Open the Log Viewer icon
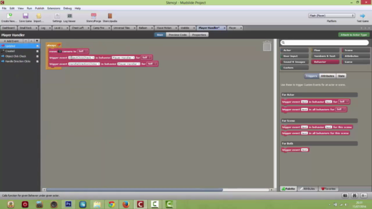Viewport: 372px width, 209px height. pos(70,16)
